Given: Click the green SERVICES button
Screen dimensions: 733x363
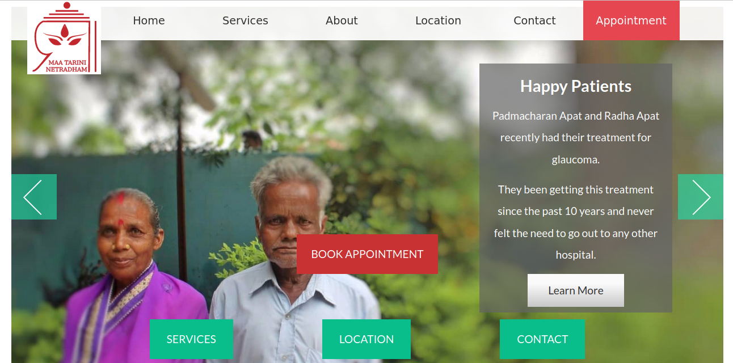Looking at the screenshot, I should [191, 339].
